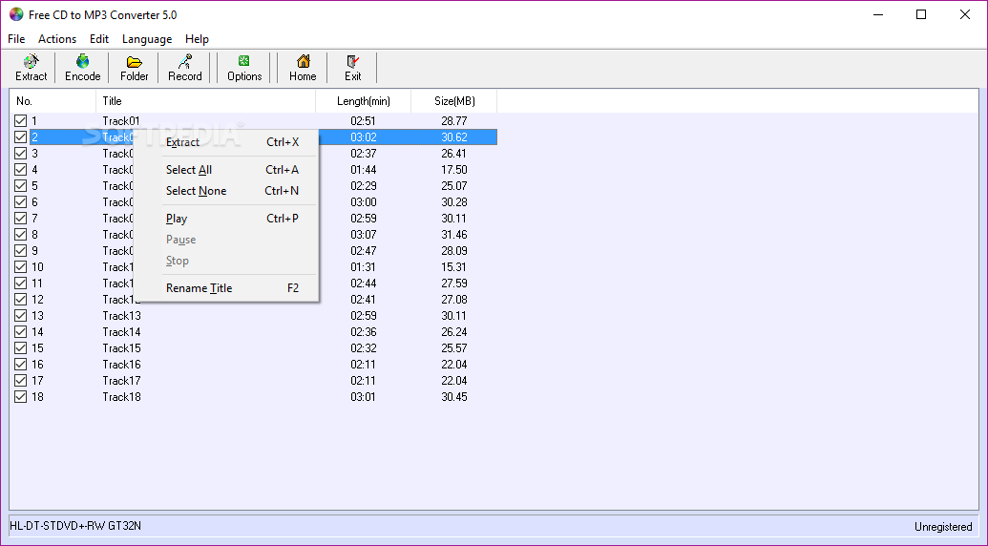Click the 15.31 size cell
The image size is (988, 546).
(454, 267)
